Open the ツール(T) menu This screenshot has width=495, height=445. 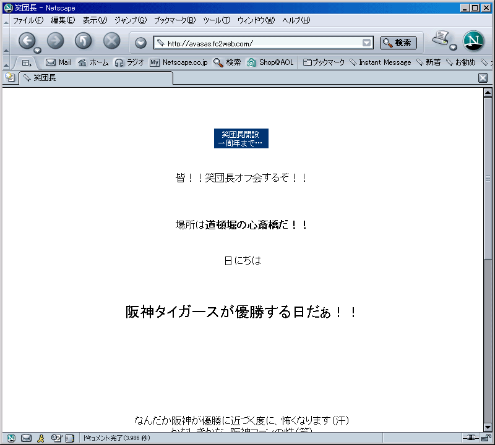(x=216, y=20)
